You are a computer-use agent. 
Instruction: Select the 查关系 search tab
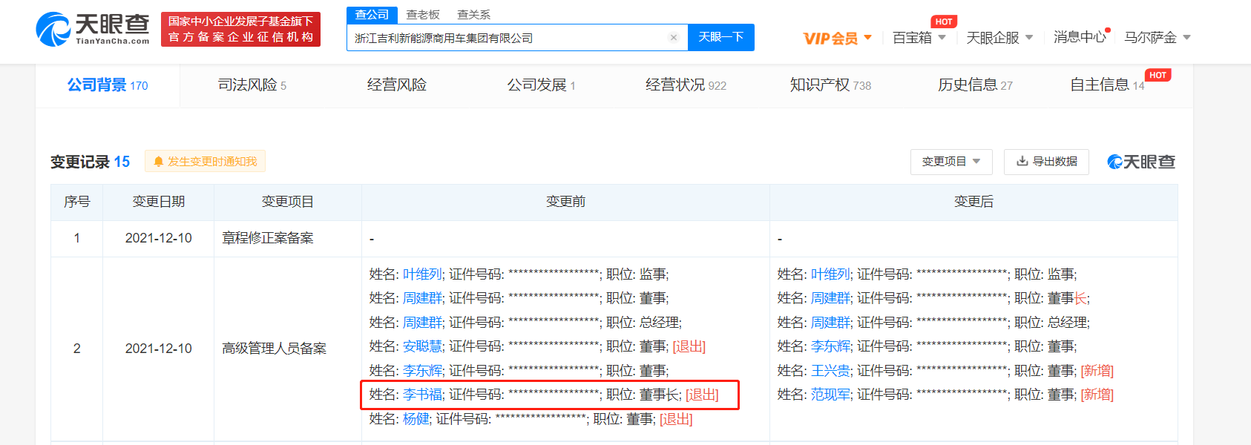point(473,14)
